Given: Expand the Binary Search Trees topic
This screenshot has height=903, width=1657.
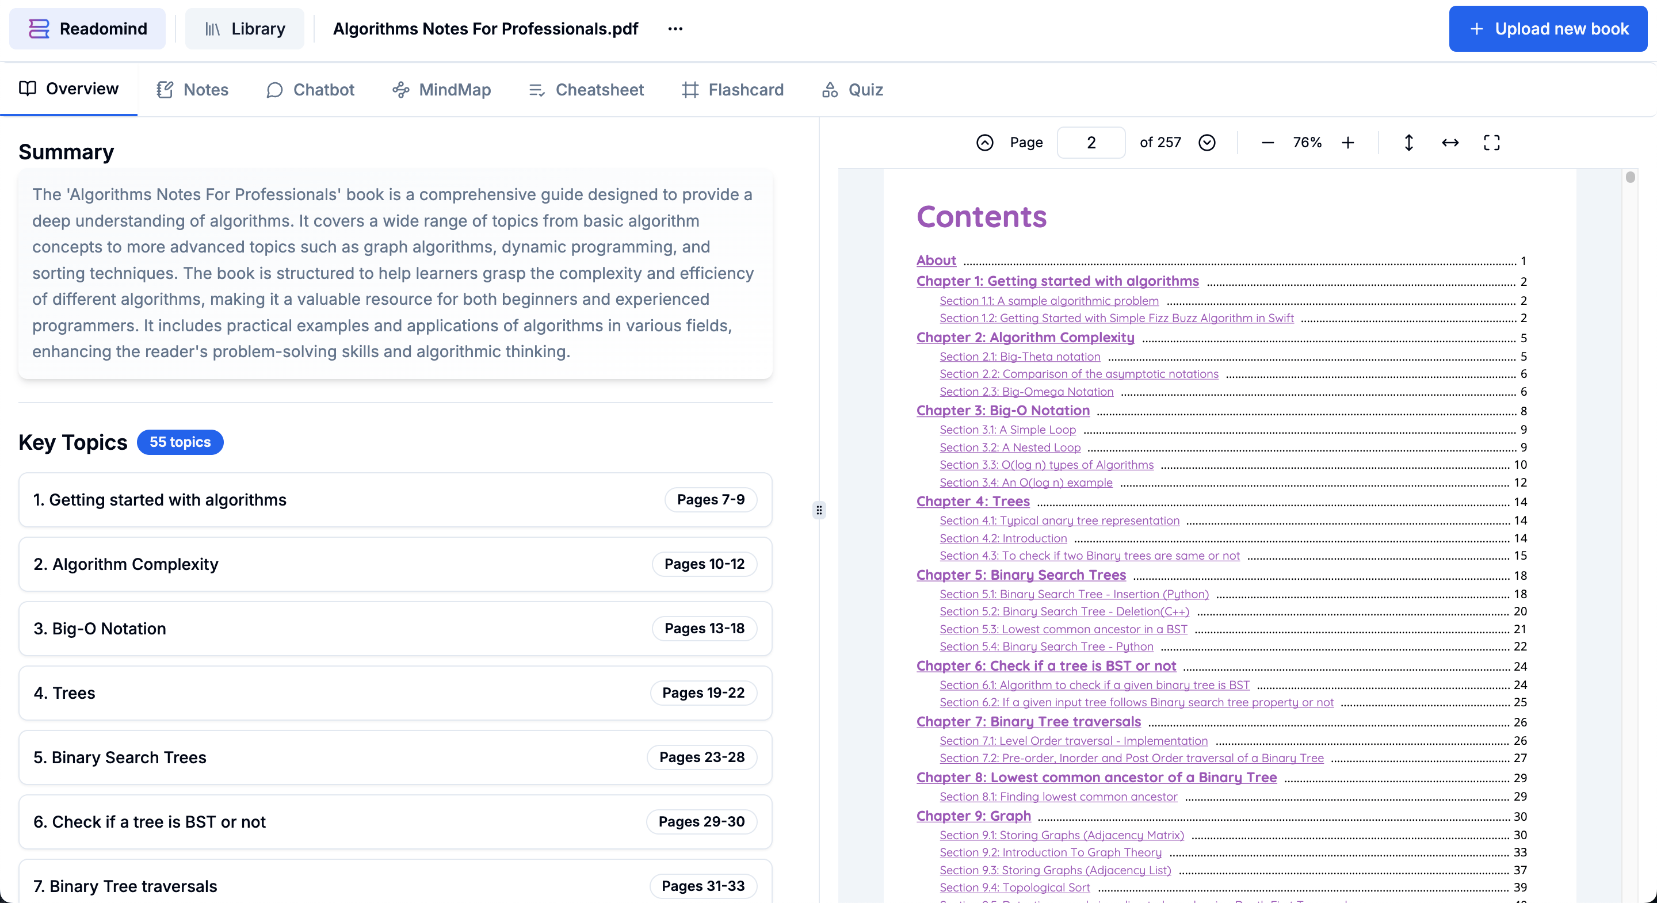Looking at the screenshot, I should click(395, 757).
